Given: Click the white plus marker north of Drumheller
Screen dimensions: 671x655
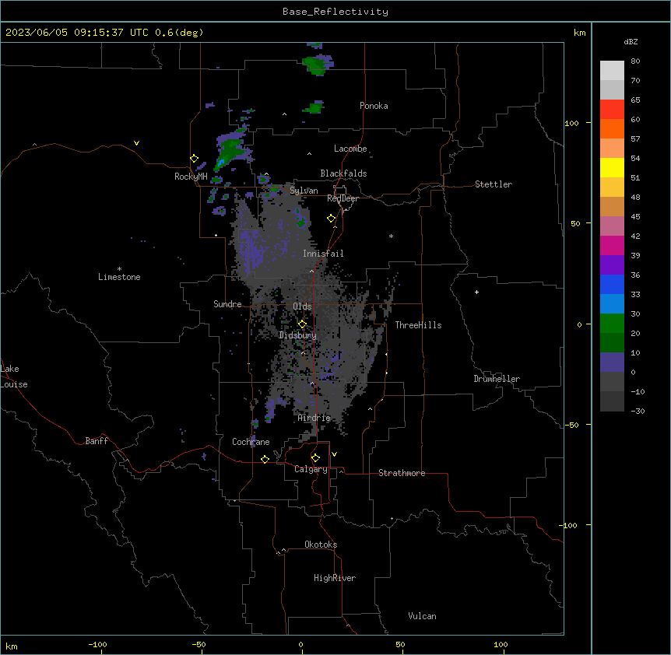Looking at the screenshot, I should coord(476,292).
